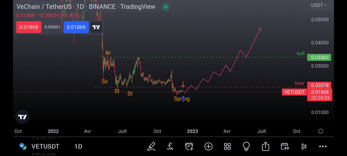This screenshot has width=347, height=156.
Task: Click the 2022 label on time axis
Action: coord(53,131)
